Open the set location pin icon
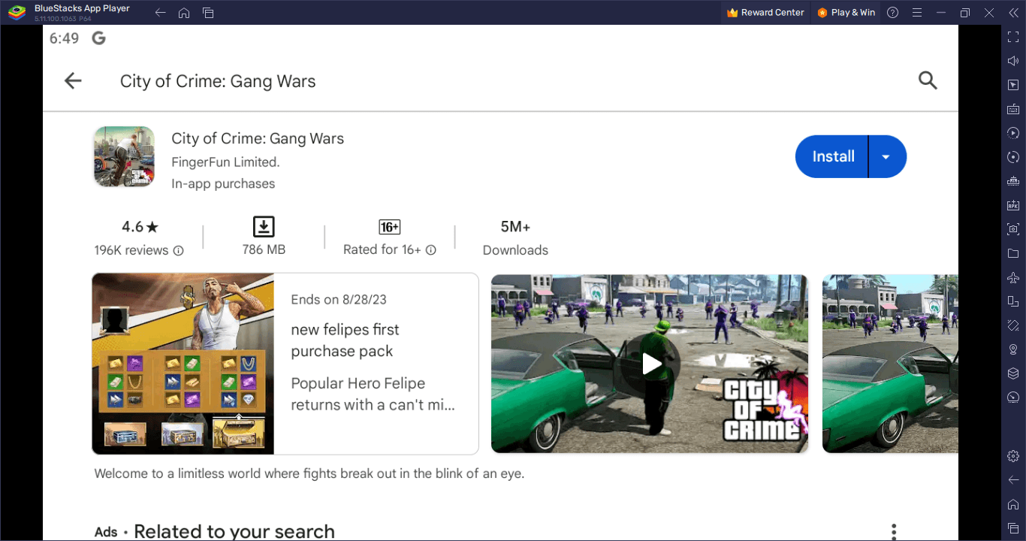 click(x=1013, y=349)
